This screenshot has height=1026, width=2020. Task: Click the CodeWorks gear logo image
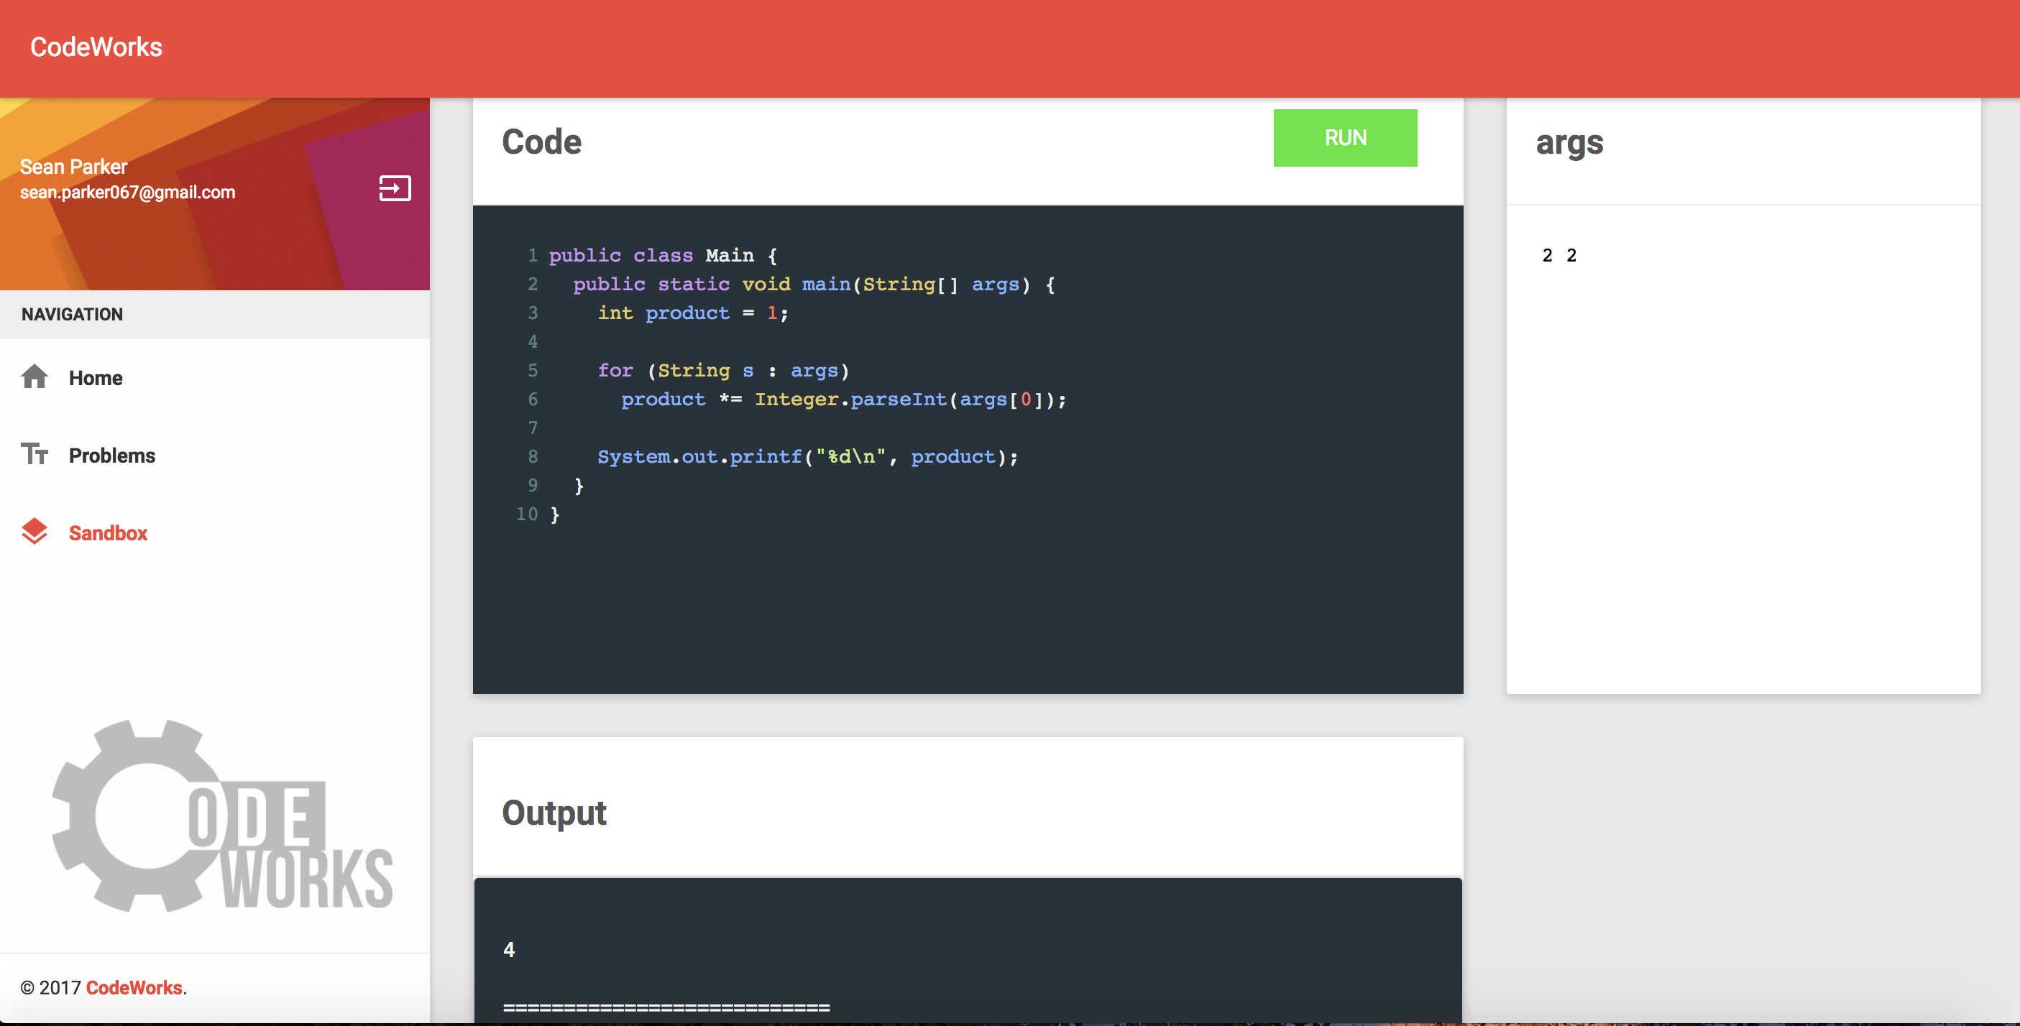[x=222, y=816]
